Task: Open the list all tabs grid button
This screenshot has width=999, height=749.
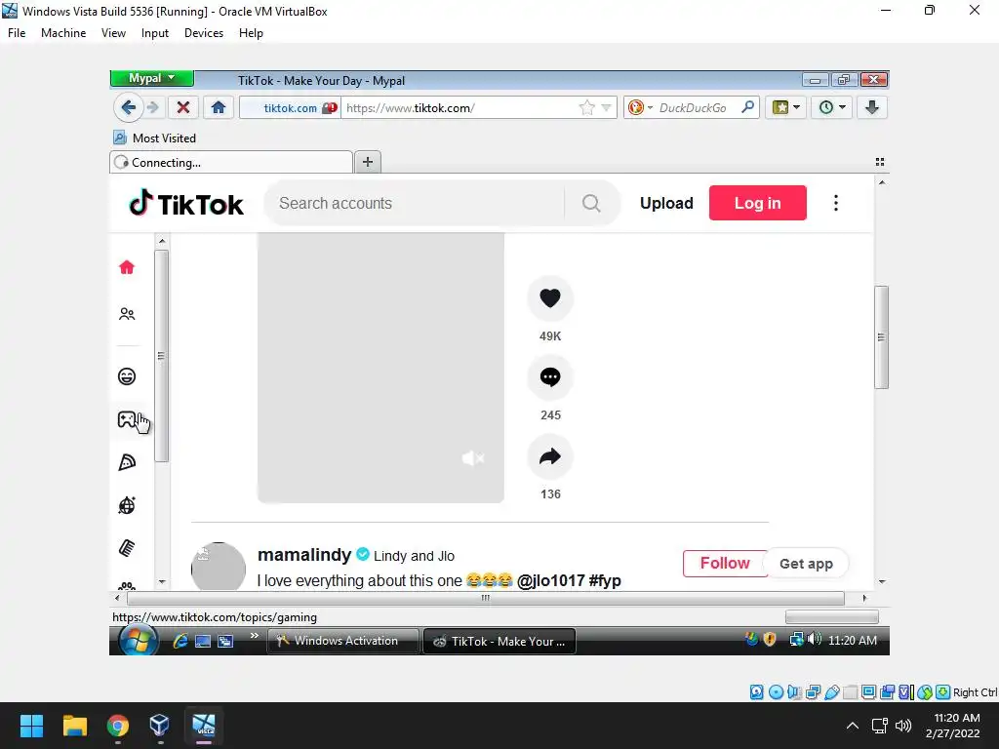Action: pos(880,162)
